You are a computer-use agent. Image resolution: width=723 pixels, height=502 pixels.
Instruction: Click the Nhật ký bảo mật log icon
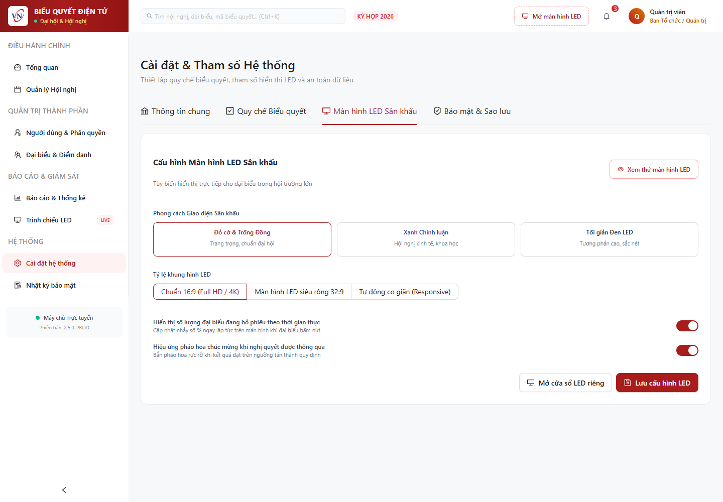click(18, 285)
